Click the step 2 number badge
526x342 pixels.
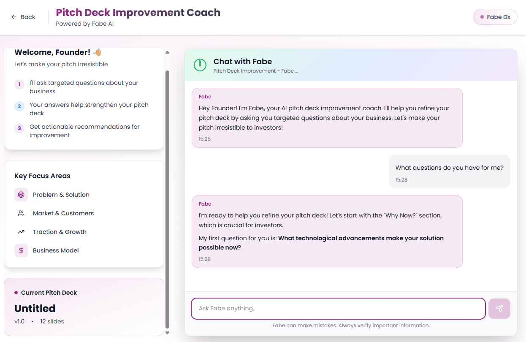point(19,106)
